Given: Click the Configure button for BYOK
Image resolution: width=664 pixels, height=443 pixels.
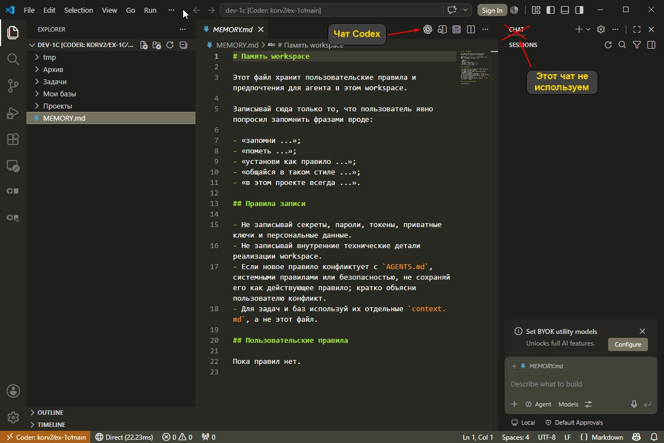Looking at the screenshot, I should point(628,344).
